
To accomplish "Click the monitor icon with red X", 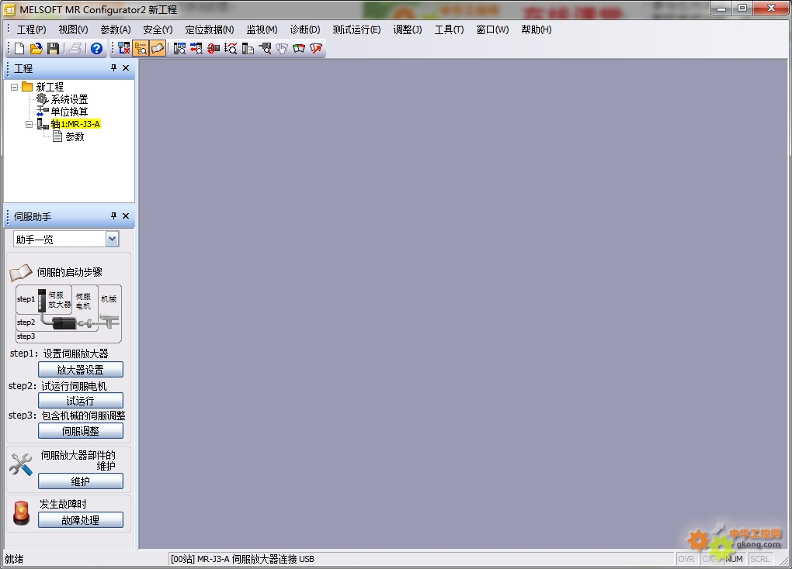I will click(123, 48).
